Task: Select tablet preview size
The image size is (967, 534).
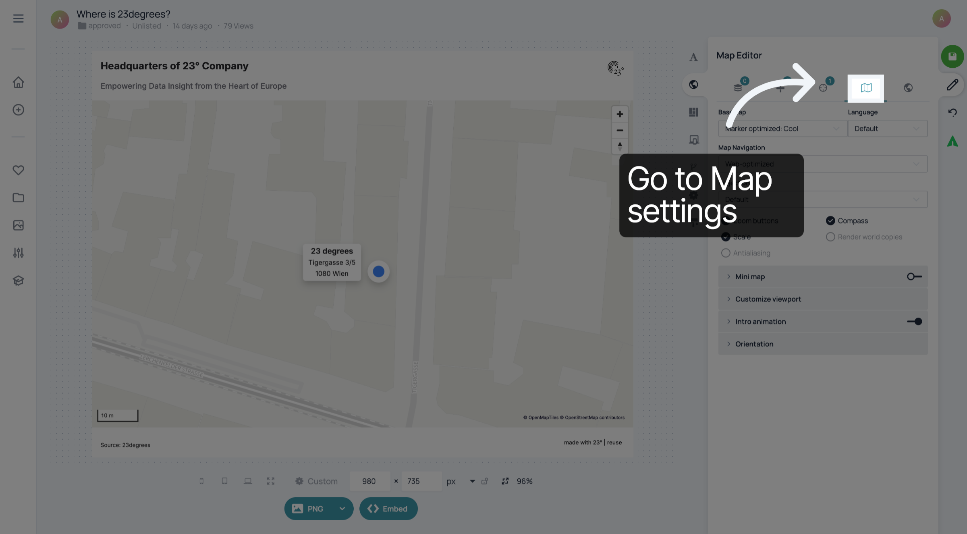Action: (x=224, y=481)
